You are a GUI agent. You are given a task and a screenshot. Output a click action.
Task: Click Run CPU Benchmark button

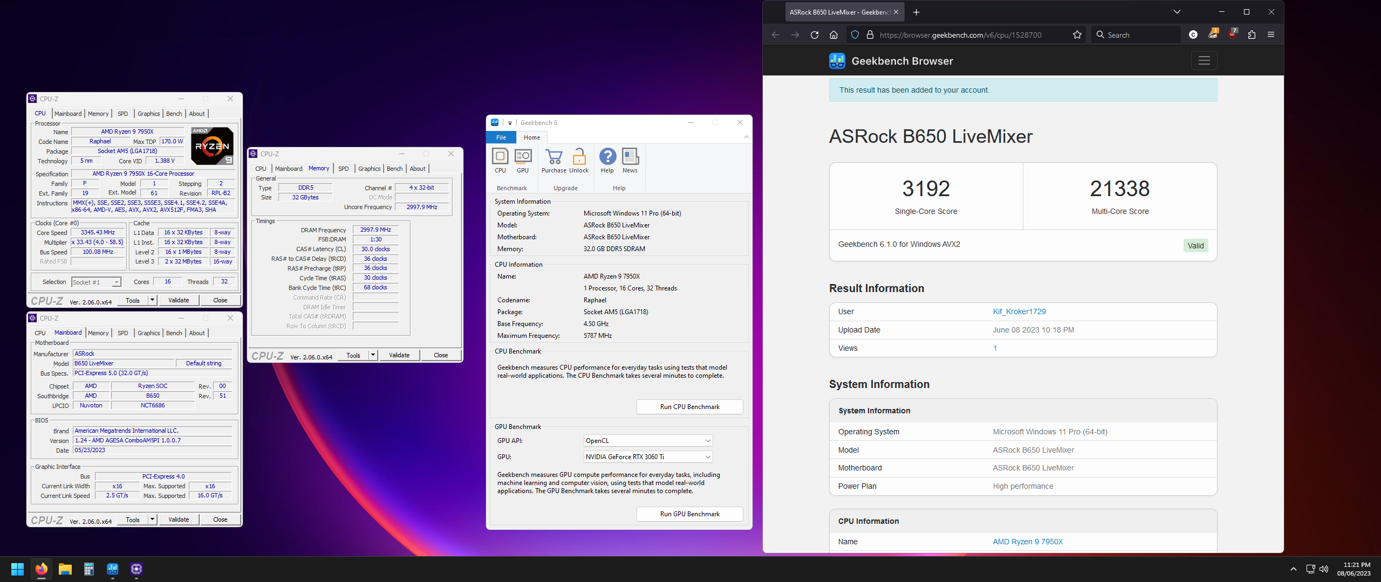tap(689, 407)
